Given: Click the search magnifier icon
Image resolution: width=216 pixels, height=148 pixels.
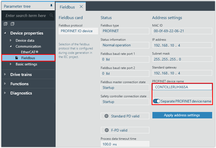Looking at the screenshot, I should tap(51, 16).
